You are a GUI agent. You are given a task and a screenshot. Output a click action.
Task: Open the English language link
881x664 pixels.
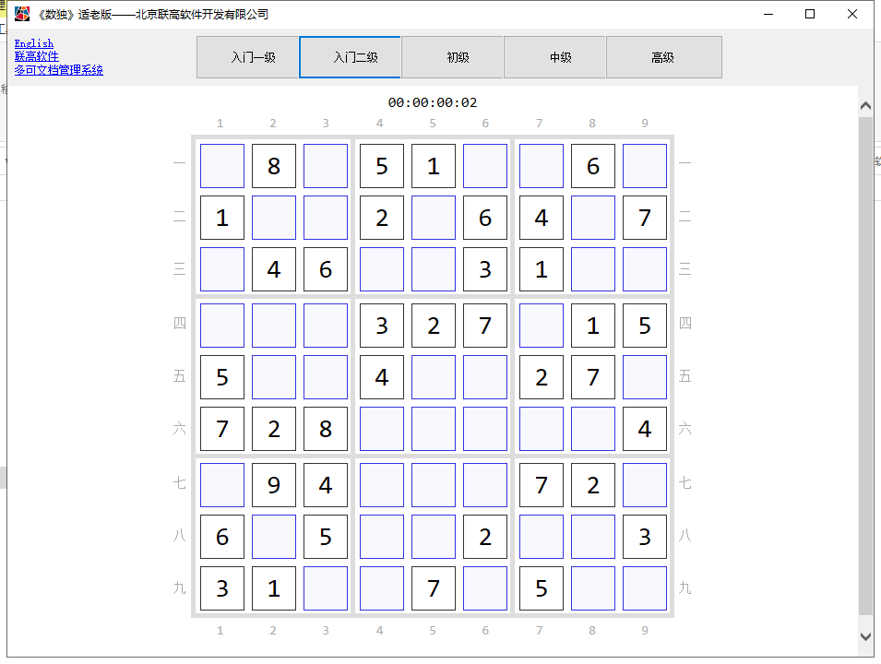[34, 43]
